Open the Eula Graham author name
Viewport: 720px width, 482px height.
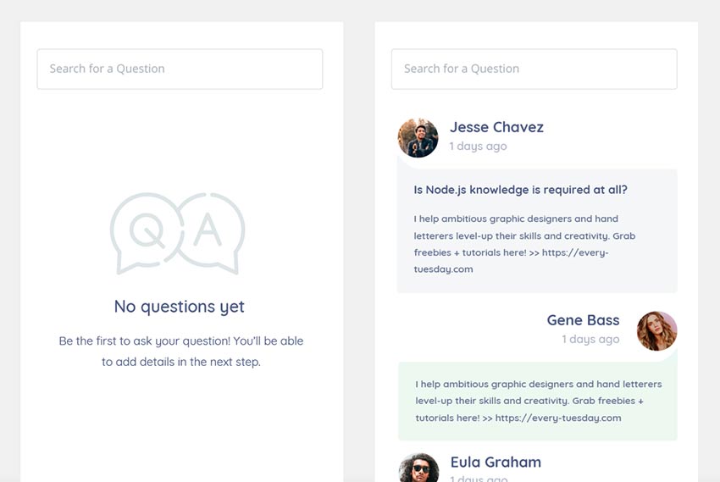(x=496, y=462)
